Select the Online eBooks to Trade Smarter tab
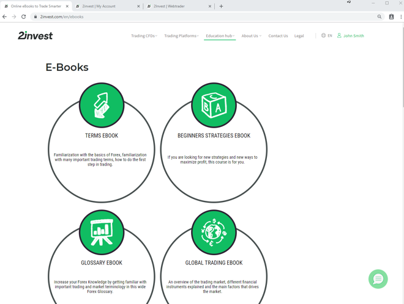The height and width of the screenshot is (304, 404). pos(36,6)
